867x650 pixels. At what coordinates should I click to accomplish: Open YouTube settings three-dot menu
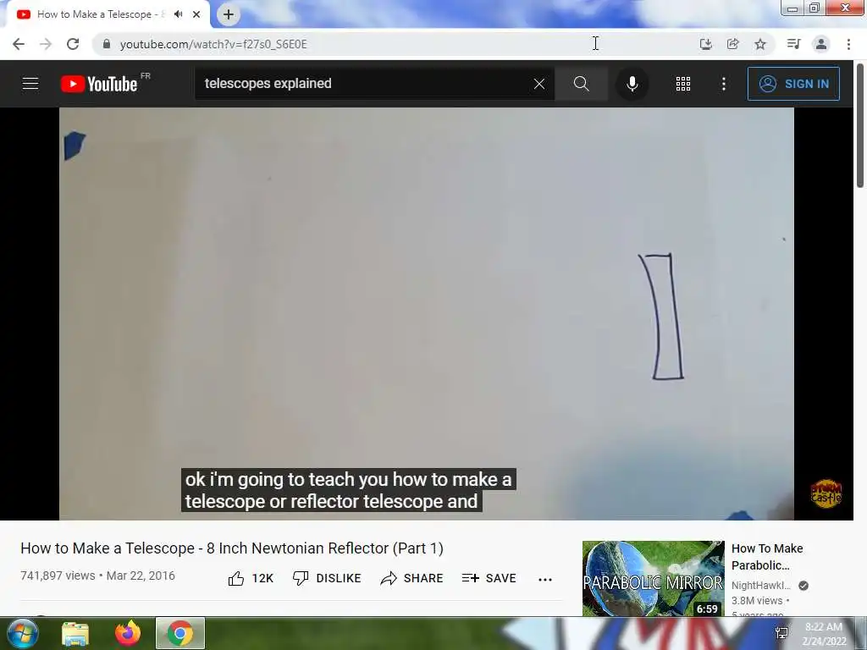(724, 84)
